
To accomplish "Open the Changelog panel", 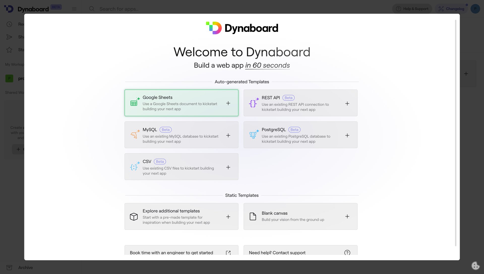I will coord(451,9).
